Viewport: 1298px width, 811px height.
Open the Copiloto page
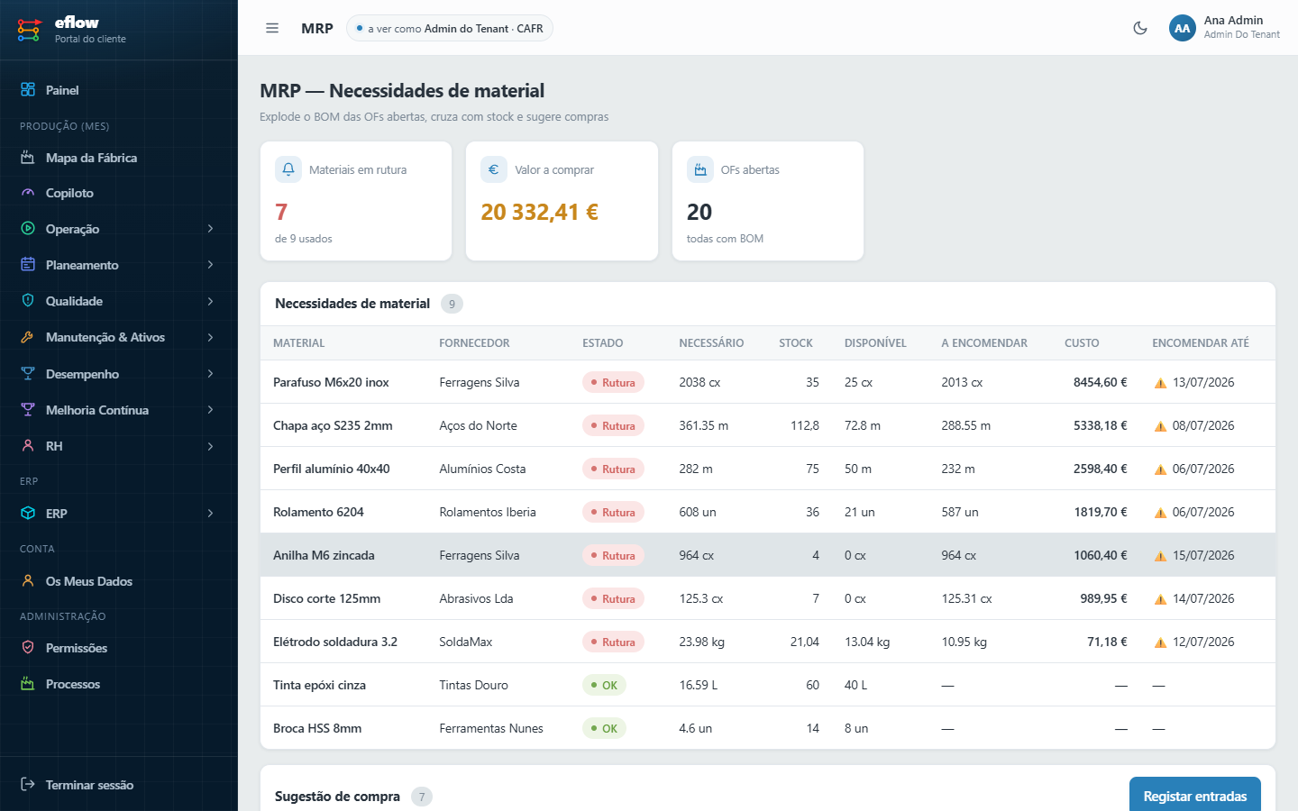click(x=119, y=193)
